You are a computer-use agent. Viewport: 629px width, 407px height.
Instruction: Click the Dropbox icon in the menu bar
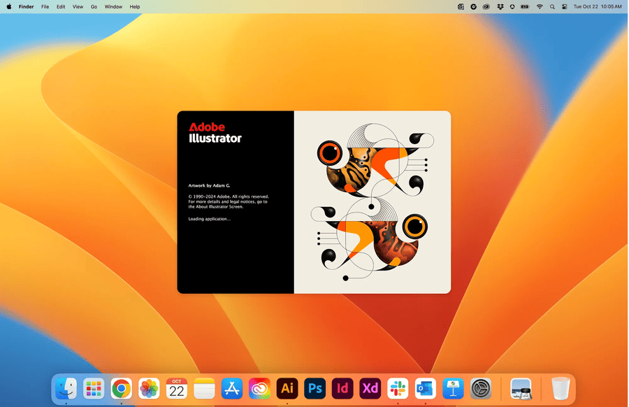(500, 6)
